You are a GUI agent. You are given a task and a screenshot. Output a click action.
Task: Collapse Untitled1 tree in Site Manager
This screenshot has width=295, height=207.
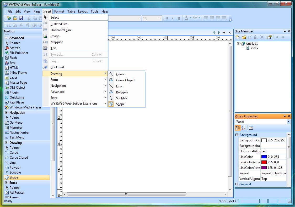238,43
